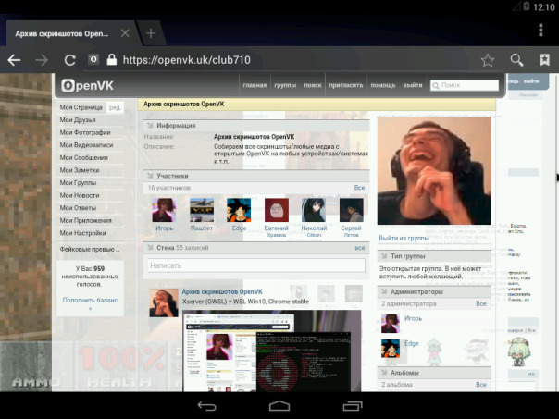
Task: Open member Edge's avatar in Участники
Action: (x=239, y=210)
